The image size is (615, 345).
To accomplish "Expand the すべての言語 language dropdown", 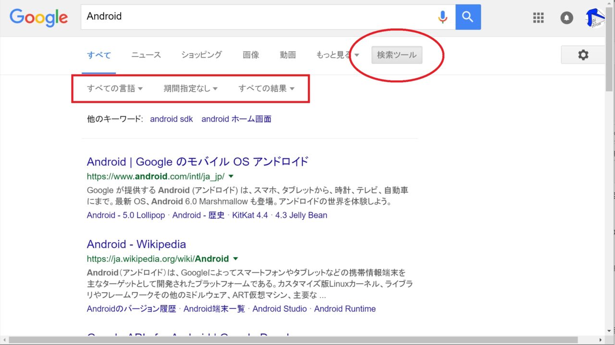I will [115, 88].
